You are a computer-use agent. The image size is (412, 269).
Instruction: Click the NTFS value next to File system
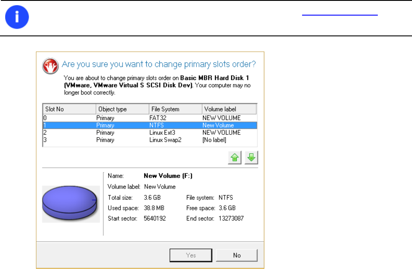(x=226, y=198)
